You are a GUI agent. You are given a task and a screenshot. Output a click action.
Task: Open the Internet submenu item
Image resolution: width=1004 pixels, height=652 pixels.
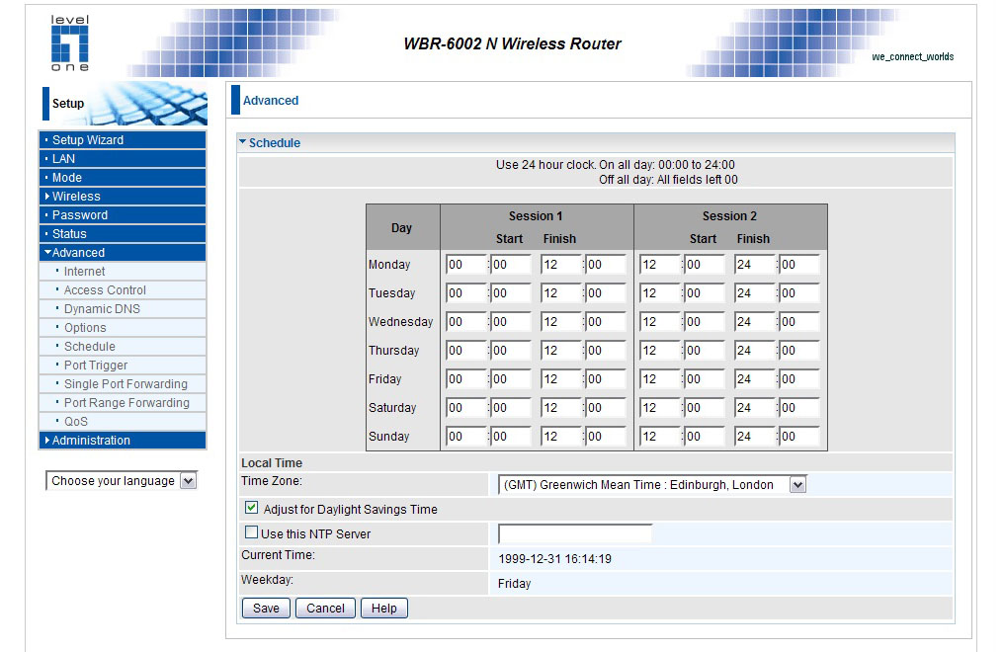[x=123, y=272]
